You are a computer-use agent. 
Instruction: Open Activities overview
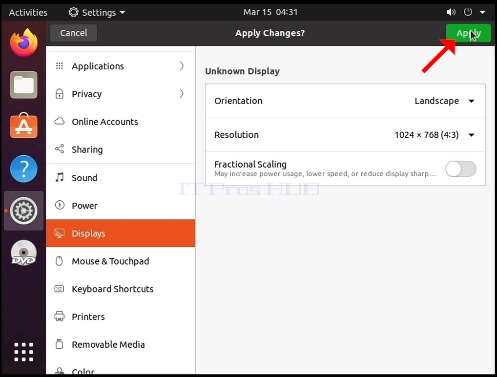[28, 12]
